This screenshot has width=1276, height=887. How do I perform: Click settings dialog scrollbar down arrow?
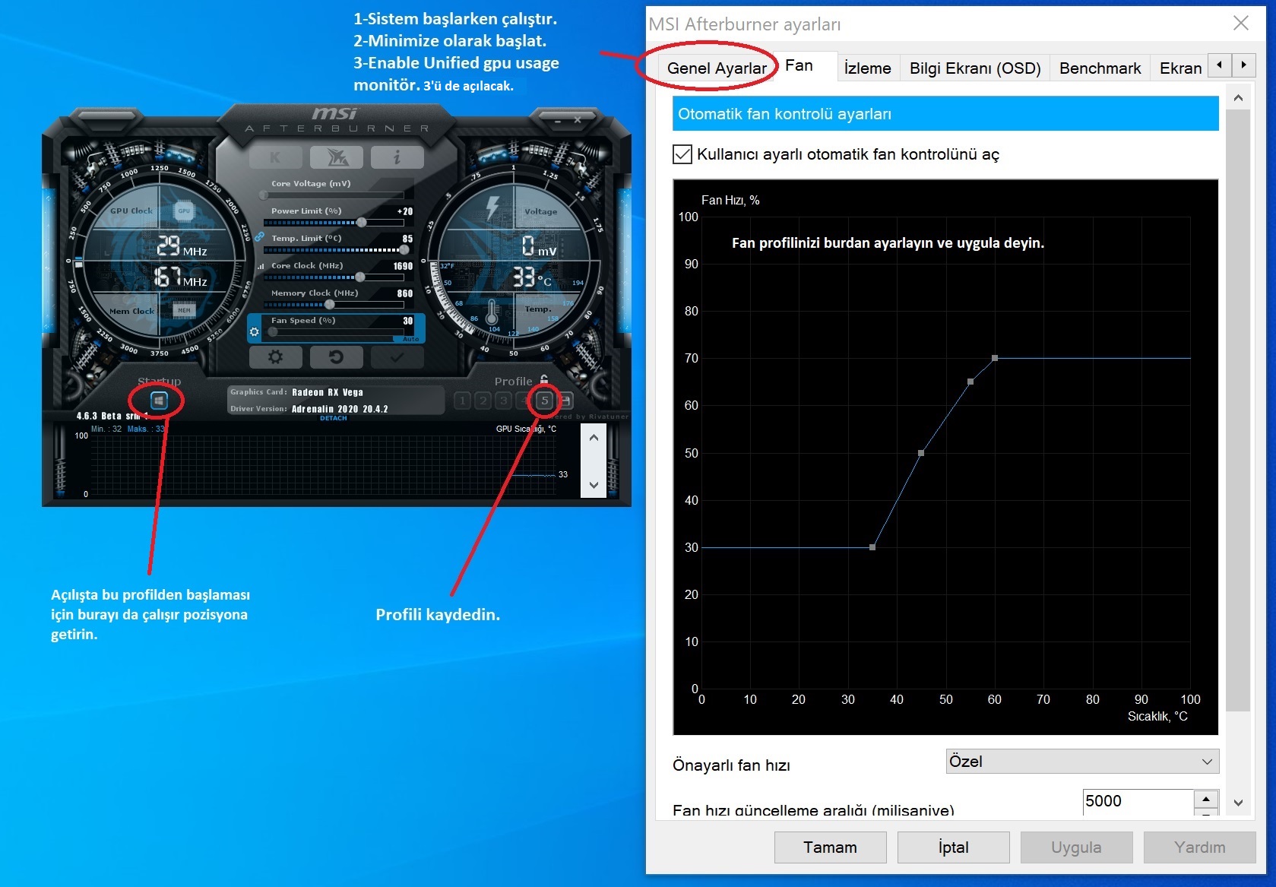click(x=1238, y=803)
